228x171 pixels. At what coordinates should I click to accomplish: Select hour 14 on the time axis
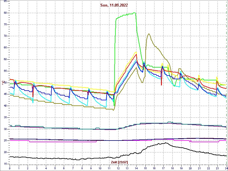(x=136, y=168)
